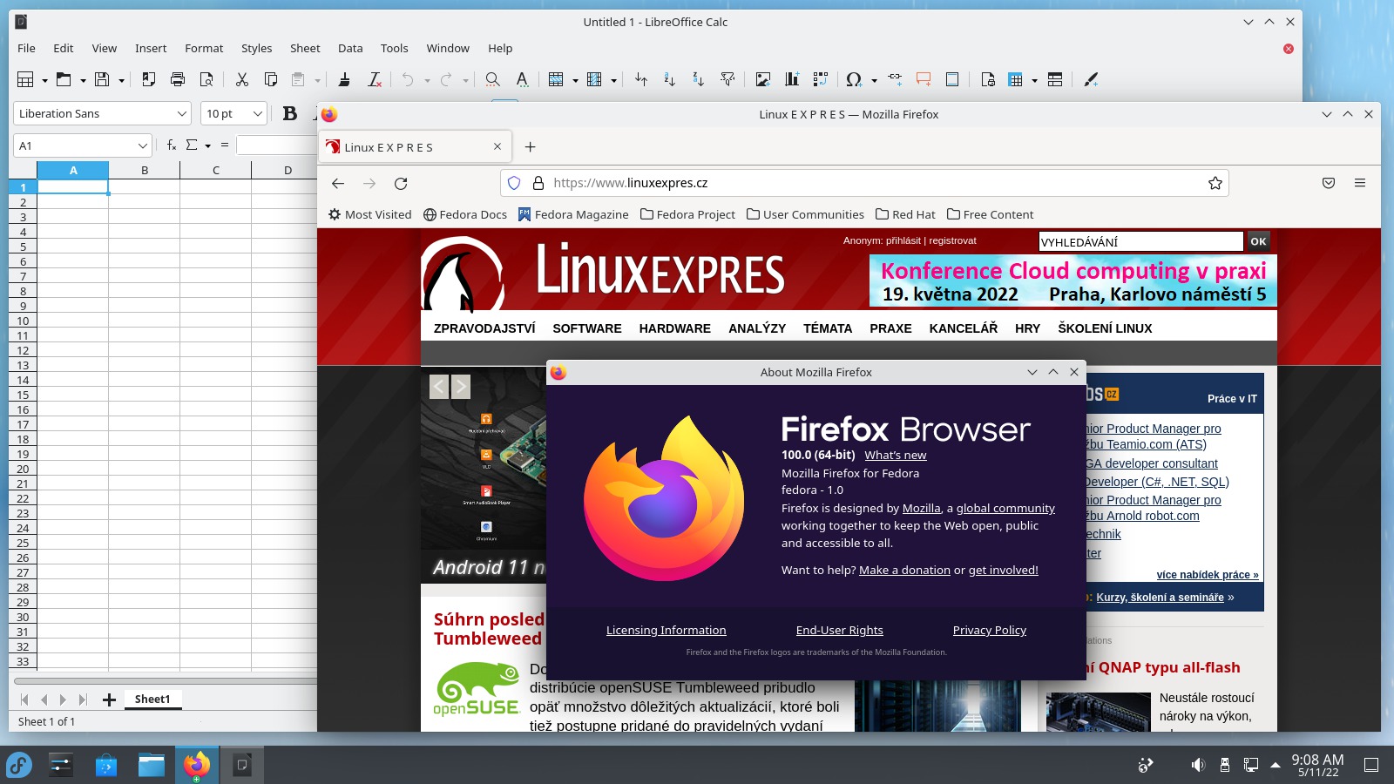This screenshot has width=1394, height=784.
Task: Click the Split Window icon in Calc
Action: 1055,79
